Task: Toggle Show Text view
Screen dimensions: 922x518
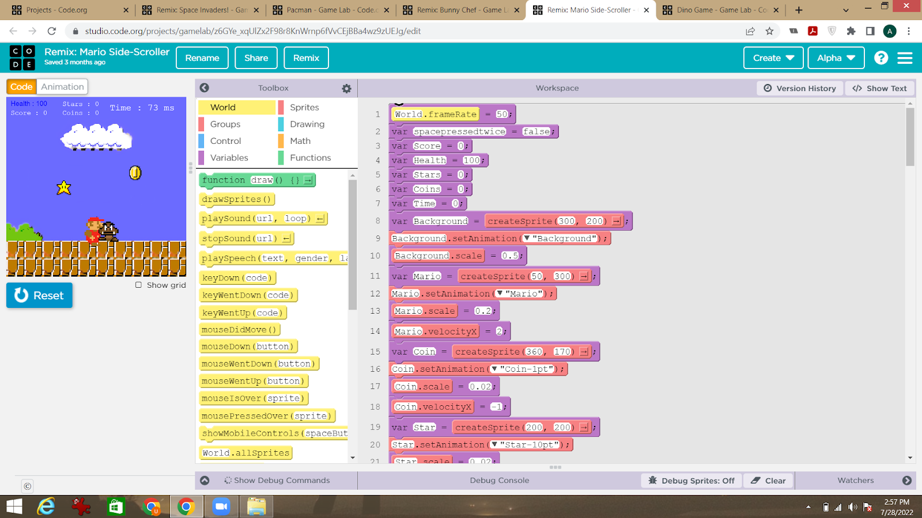Action: [x=880, y=88]
